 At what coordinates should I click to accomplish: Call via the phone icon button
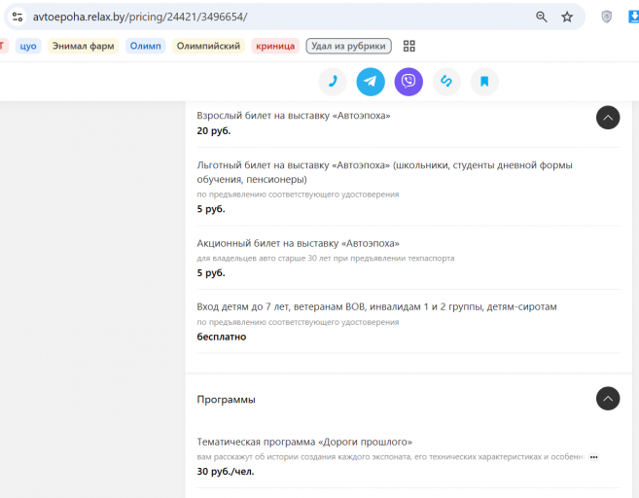pos(333,82)
